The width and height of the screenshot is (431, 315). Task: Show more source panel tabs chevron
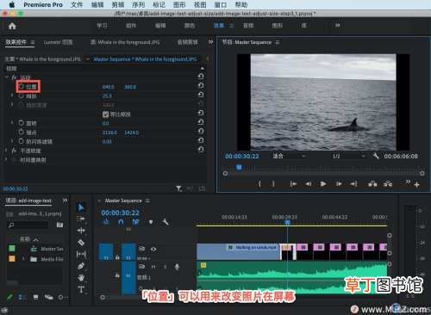point(210,42)
